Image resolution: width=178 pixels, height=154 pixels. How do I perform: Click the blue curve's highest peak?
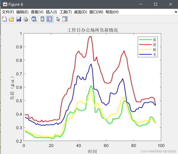click(91, 64)
